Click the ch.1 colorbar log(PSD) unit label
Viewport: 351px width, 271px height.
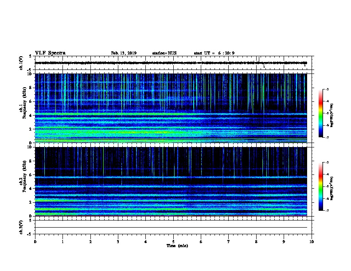(x=331, y=115)
